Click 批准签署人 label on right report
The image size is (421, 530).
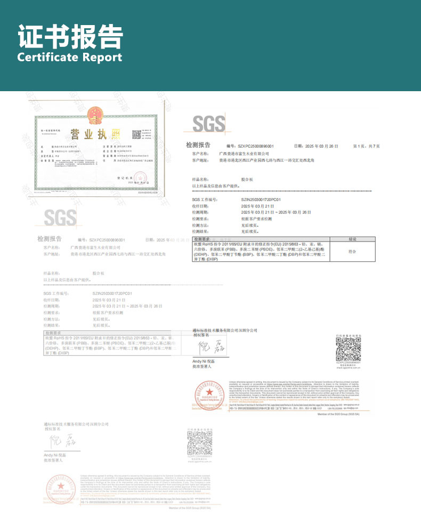pyautogui.click(x=202, y=366)
